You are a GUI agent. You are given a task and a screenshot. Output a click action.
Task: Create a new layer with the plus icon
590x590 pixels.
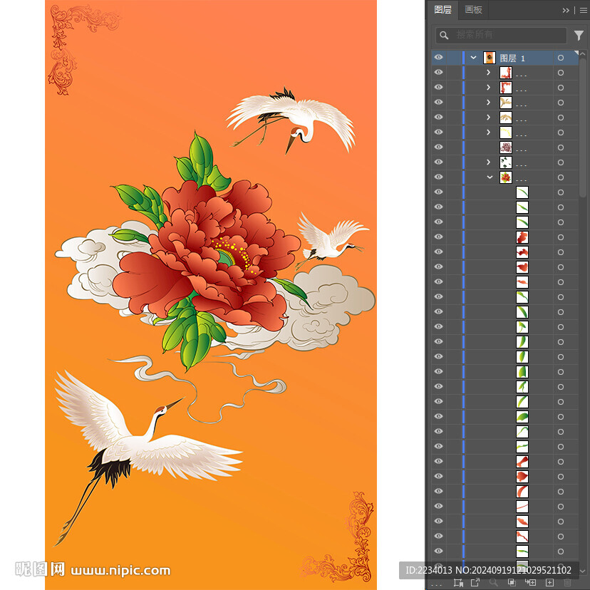[549, 583]
